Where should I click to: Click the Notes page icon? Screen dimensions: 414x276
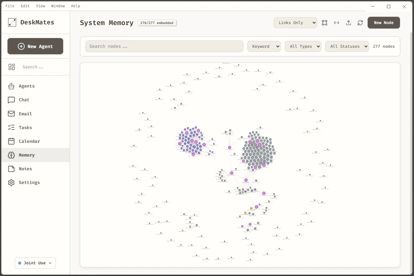click(11, 169)
